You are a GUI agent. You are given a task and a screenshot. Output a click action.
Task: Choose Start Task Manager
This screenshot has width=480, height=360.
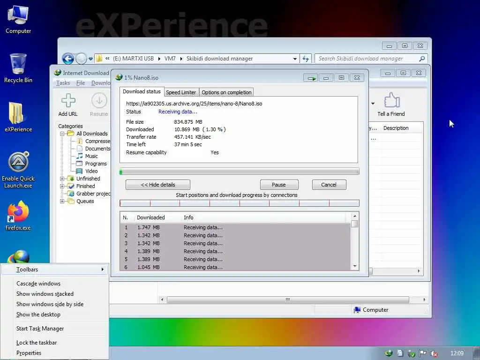pos(55,329)
